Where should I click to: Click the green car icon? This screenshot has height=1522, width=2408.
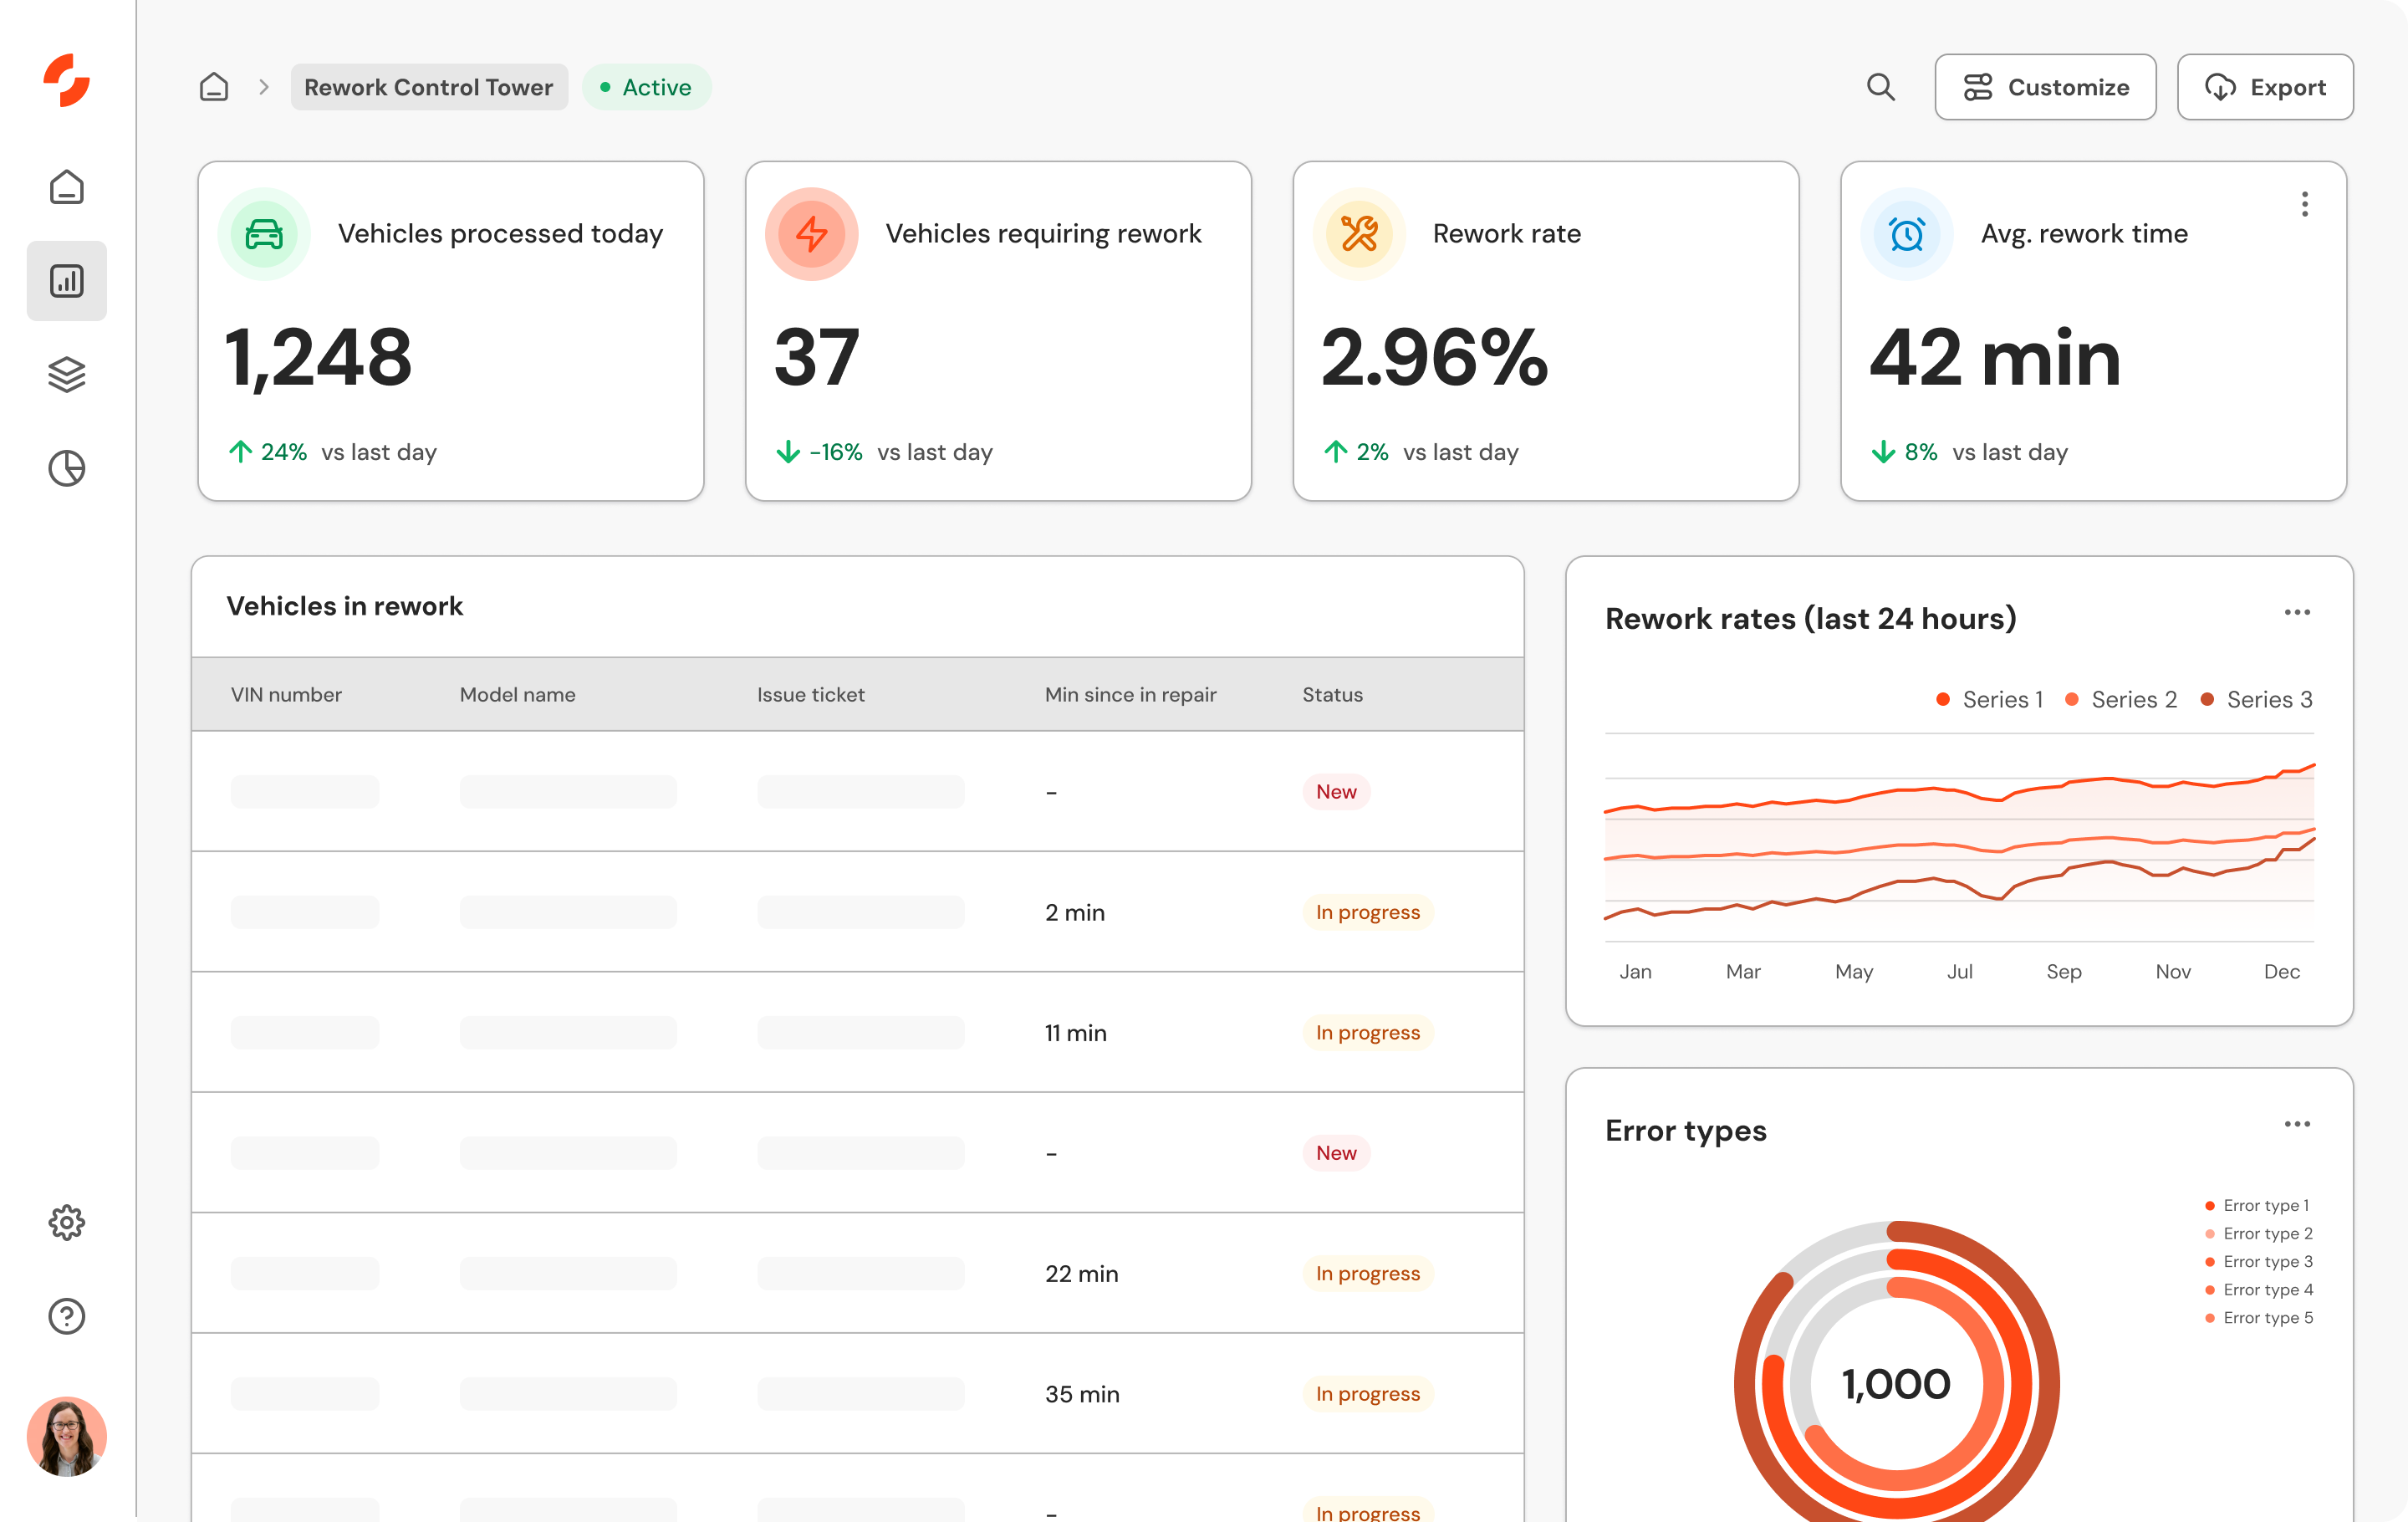pyautogui.click(x=264, y=234)
